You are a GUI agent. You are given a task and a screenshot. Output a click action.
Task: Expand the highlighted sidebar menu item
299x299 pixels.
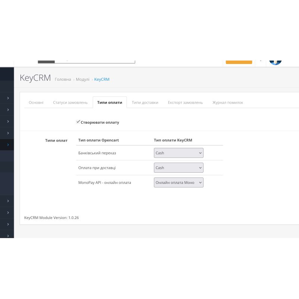pos(7,144)
